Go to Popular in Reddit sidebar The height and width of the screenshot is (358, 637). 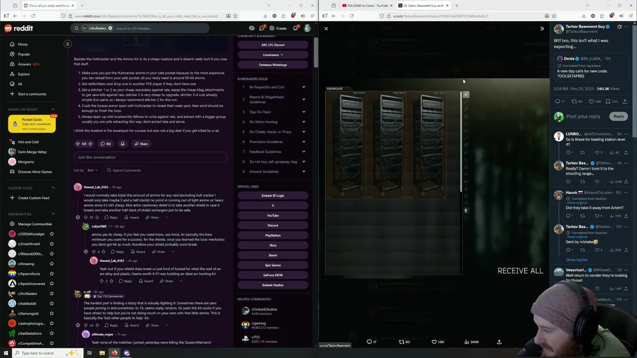point(24,54)
